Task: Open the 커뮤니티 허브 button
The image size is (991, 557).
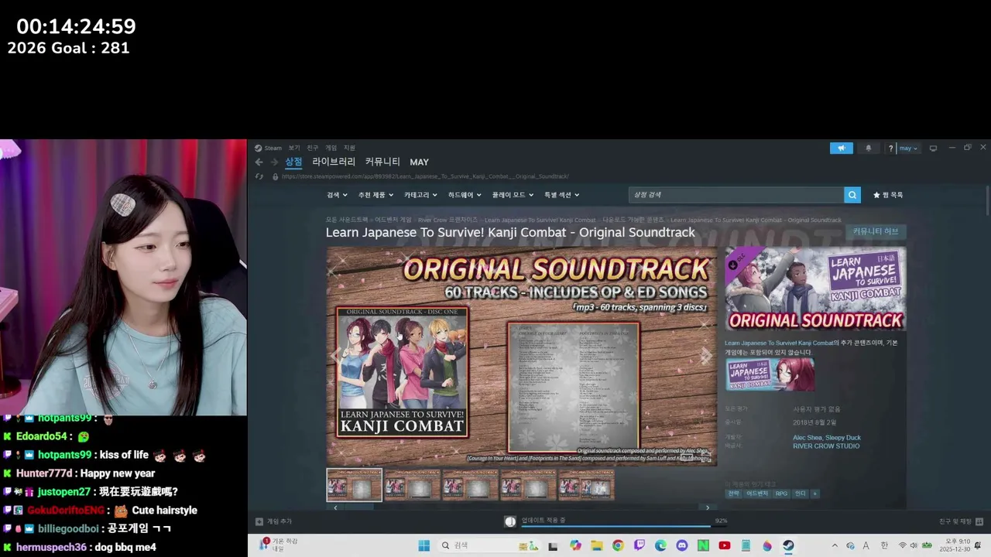Action: tap(876, 231)
